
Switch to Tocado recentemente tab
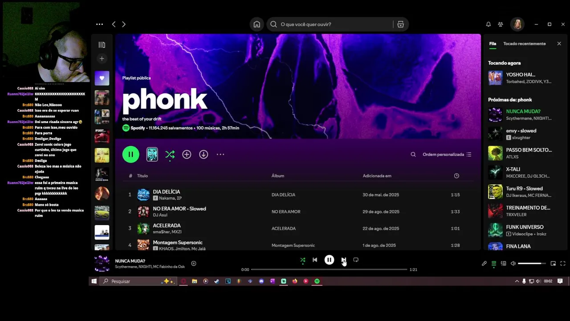click(x=525, y=44)
